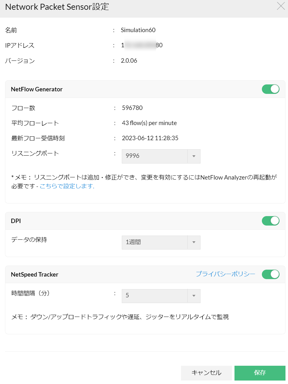Click the 43 flow(s) per minute text

pos(149,123)
